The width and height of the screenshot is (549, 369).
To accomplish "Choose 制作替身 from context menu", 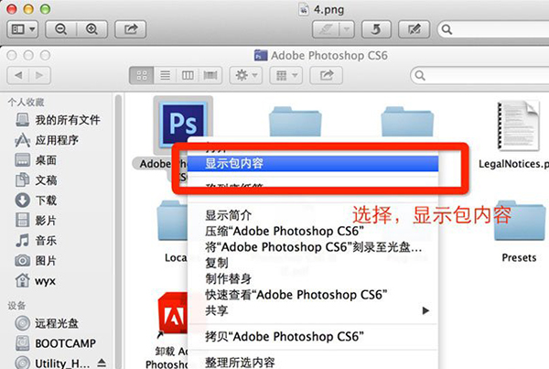I will (x=313, y=279).
